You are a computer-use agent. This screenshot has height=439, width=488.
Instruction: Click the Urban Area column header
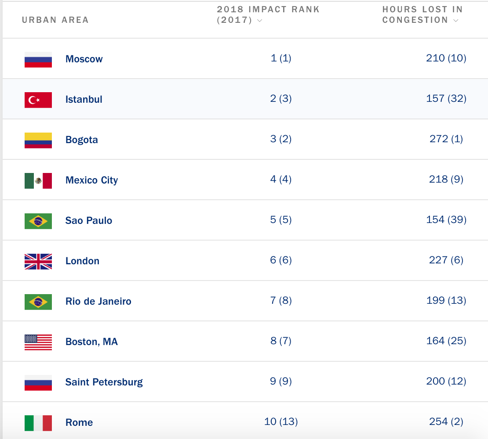click(x=55, y=20)
